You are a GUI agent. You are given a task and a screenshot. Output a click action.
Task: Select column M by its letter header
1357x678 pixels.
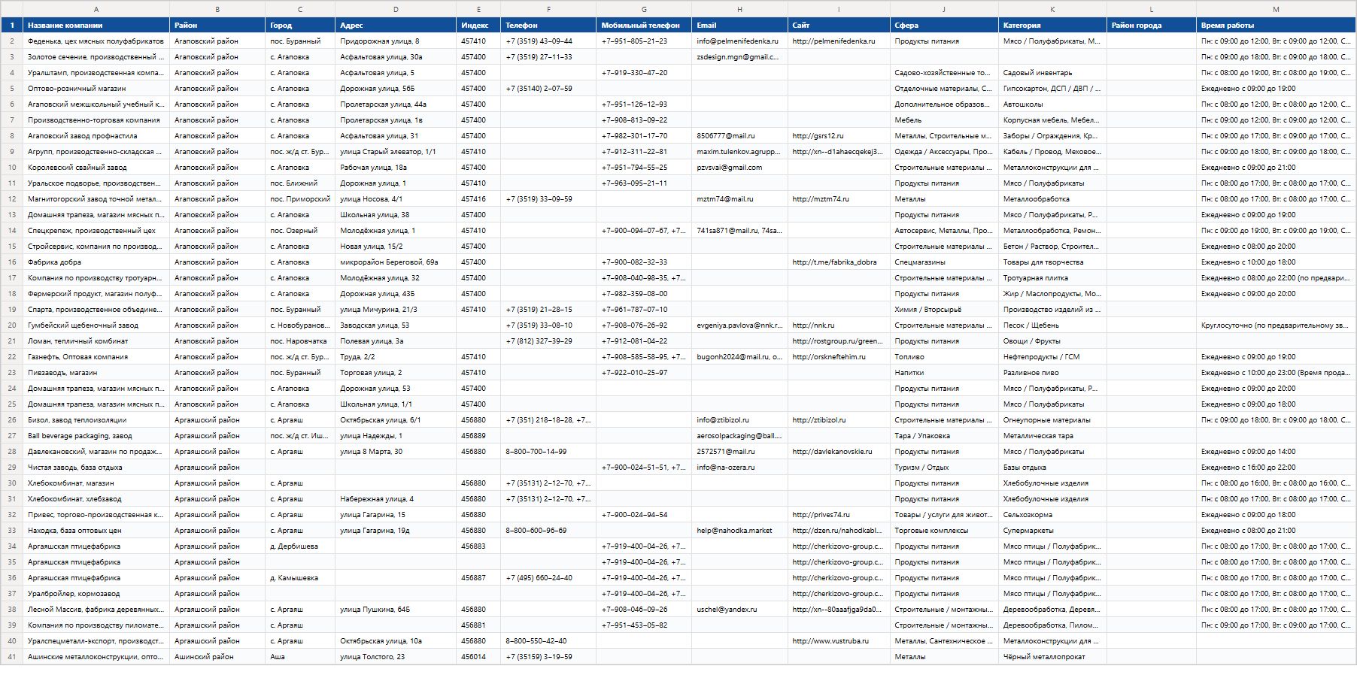1276,9
